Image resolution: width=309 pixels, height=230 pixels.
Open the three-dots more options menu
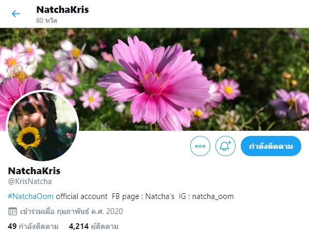point(200,146)
